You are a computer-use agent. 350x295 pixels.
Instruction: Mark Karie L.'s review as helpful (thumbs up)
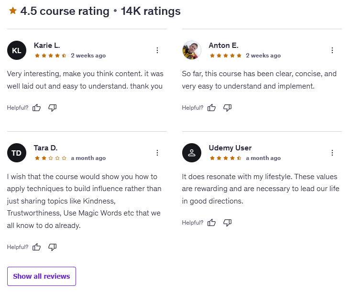click(37, 108)
